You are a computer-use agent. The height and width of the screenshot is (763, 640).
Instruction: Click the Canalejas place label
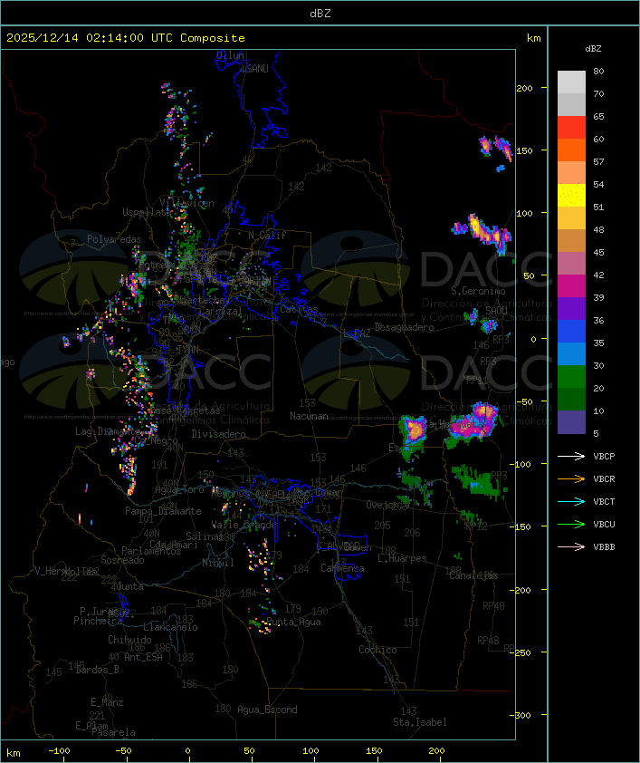pos(473,575)
